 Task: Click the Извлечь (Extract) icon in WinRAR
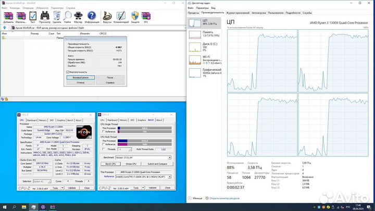tap(21, 16)
